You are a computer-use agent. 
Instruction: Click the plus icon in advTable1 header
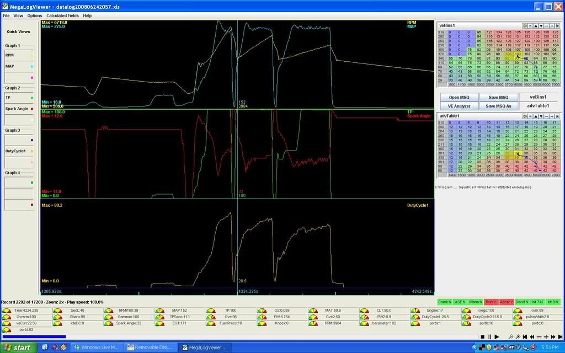pos(552,116)
